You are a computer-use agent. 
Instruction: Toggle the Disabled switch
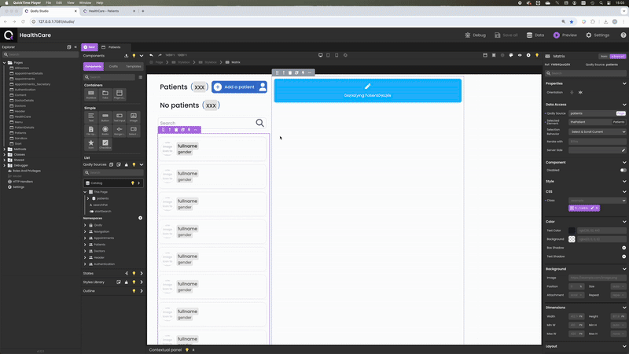click(623, 170)
